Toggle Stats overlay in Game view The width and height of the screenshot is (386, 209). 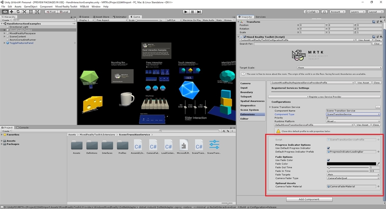click(x=219, y=20)
